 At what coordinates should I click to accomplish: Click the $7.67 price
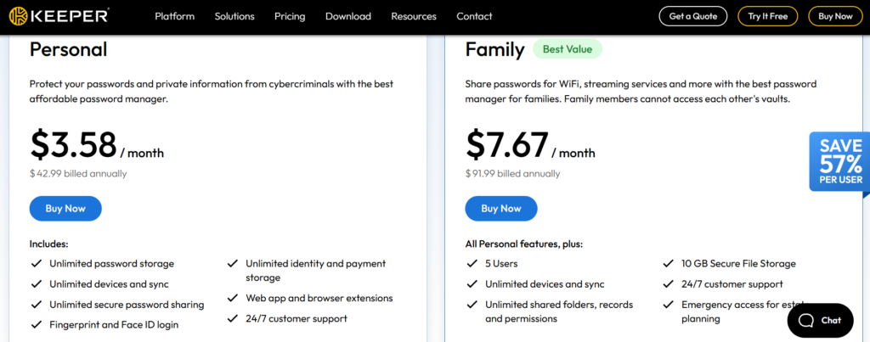[507, 143]
